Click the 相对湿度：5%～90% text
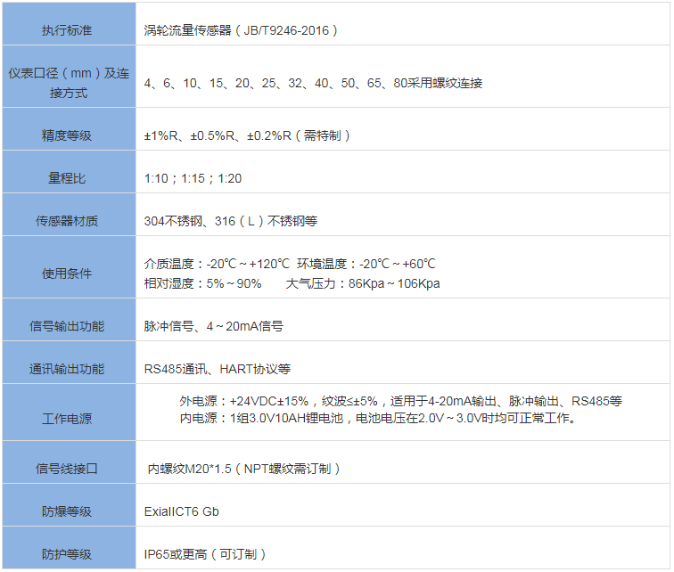The height and width of the screenshot is (572, 674). (203, 284)
